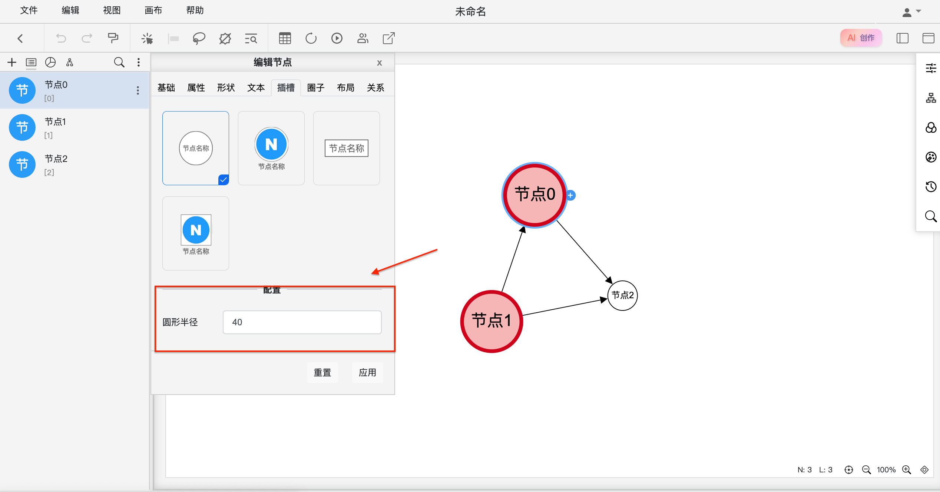Open the node list more options menu
Screen dimensions: 940x492
tap(139, 62)
